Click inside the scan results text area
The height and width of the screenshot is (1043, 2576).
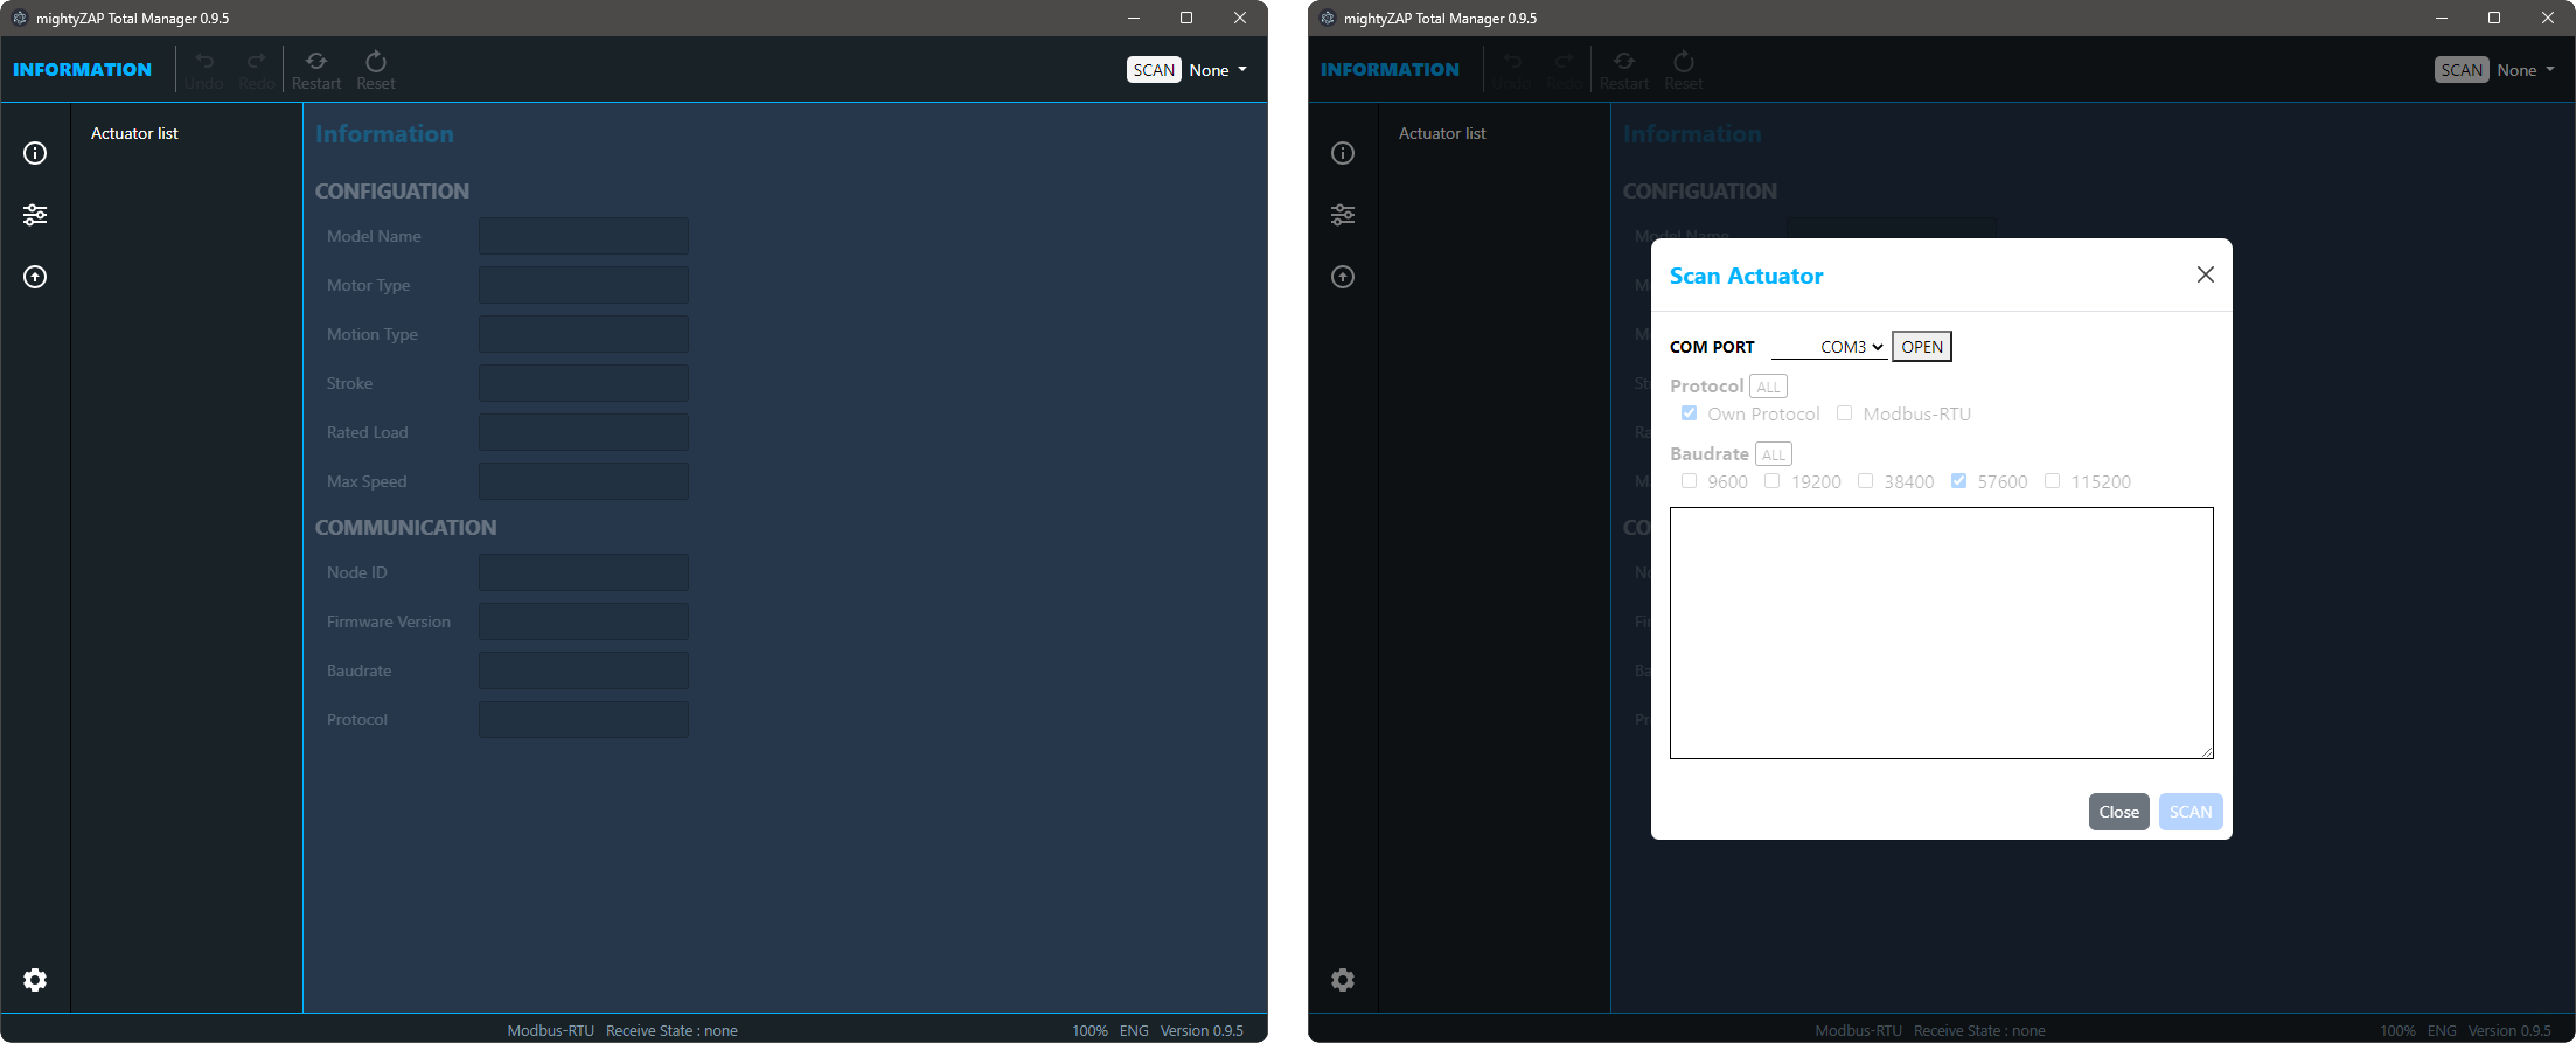click(1940, 632)
